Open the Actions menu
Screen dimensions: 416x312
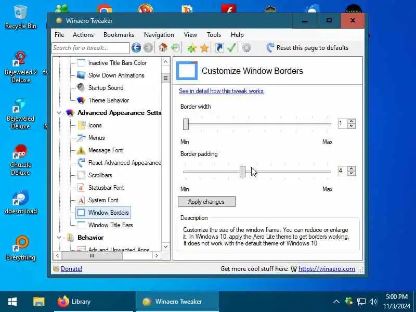coord(83,35)
